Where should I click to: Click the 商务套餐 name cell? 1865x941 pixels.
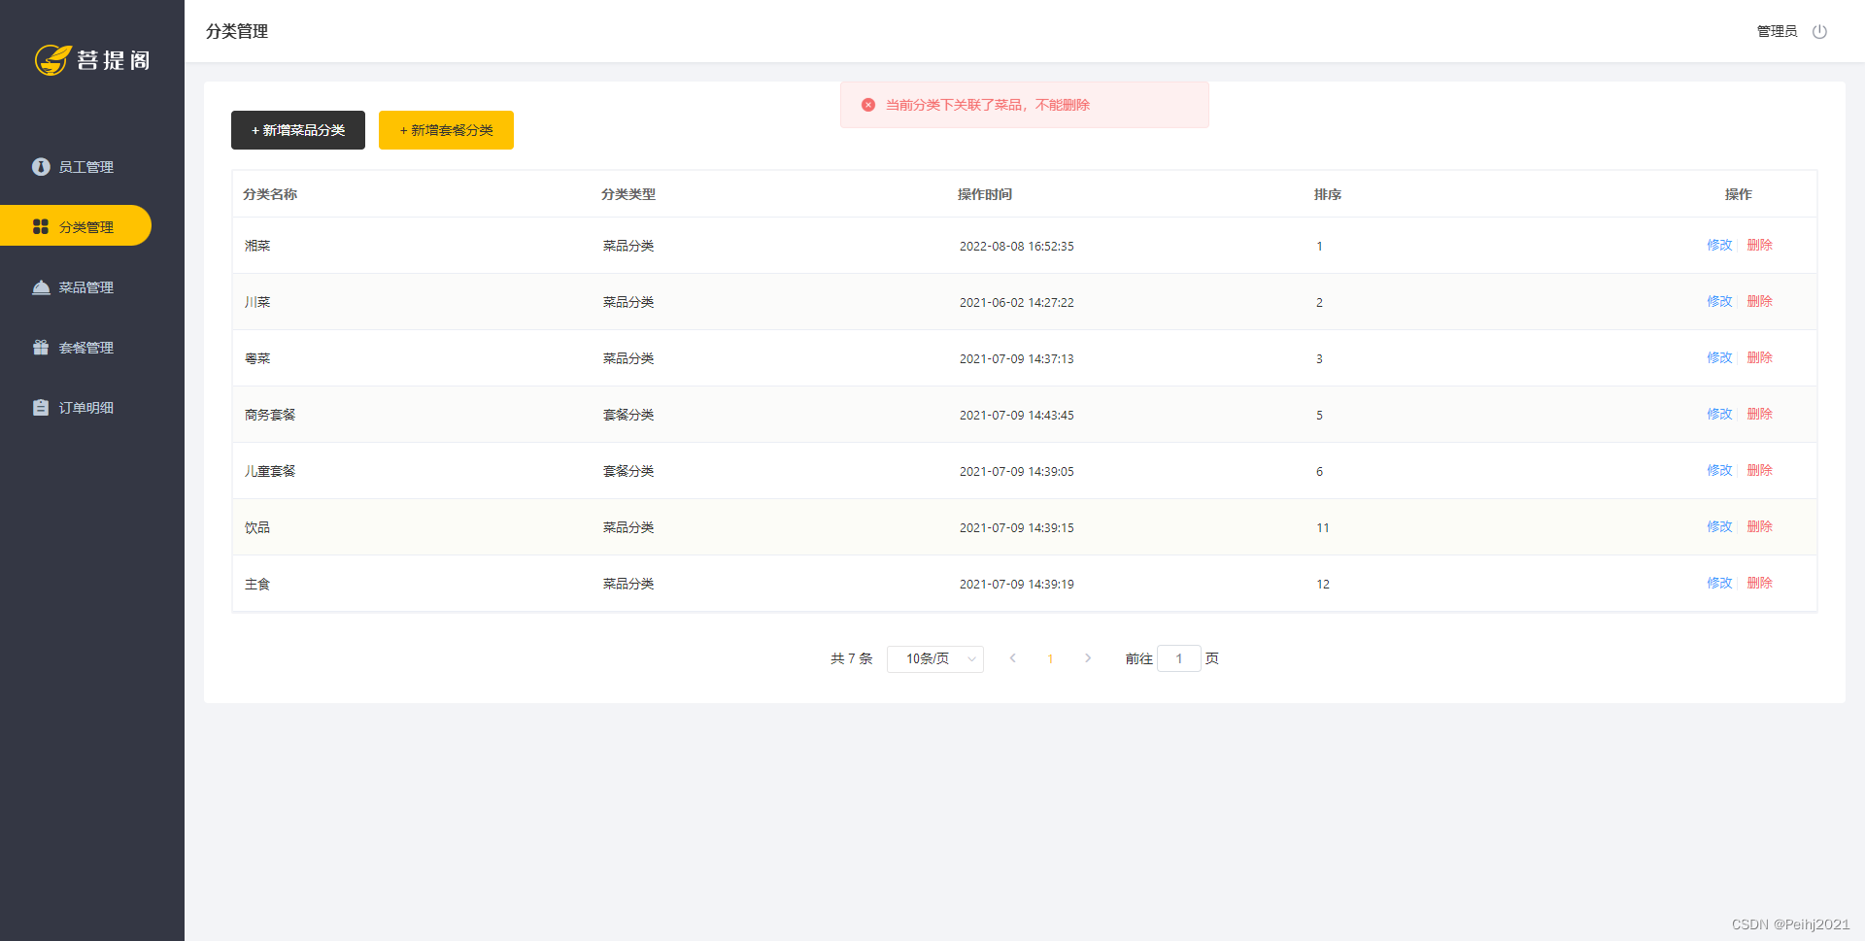[x=270, y=415]
